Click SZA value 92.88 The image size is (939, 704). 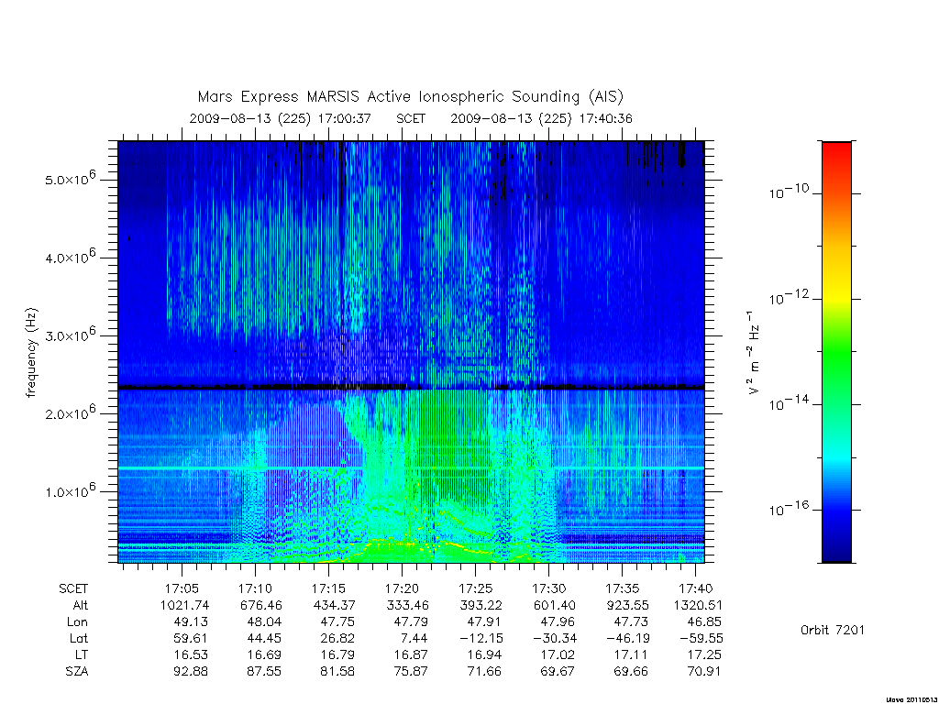(191, 671)
